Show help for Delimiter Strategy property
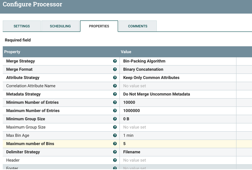 [x=115, y=152]
